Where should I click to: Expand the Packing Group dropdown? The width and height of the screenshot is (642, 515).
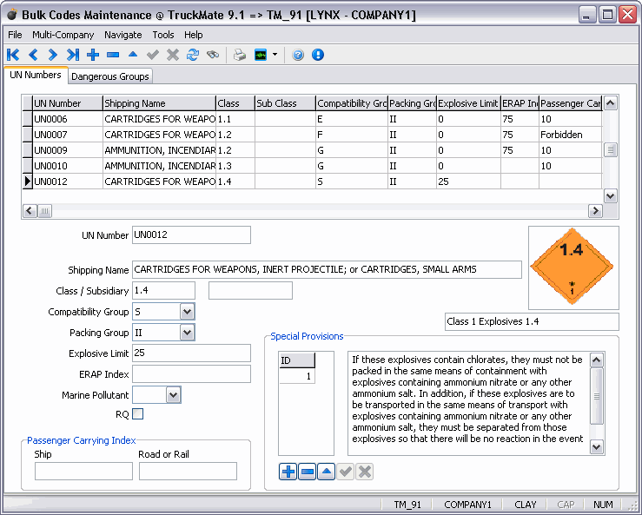[187, 333]
